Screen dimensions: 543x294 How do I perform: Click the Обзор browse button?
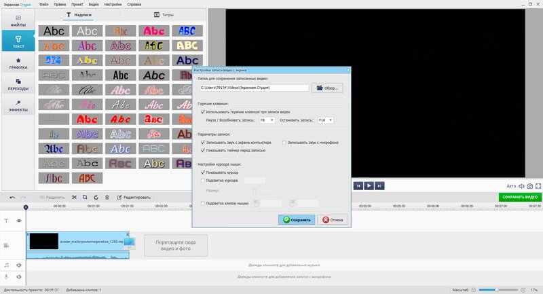click(327, 88)
